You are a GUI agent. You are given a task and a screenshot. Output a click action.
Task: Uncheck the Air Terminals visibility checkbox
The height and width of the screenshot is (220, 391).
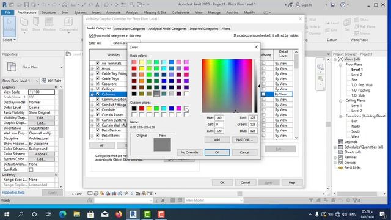98,63
